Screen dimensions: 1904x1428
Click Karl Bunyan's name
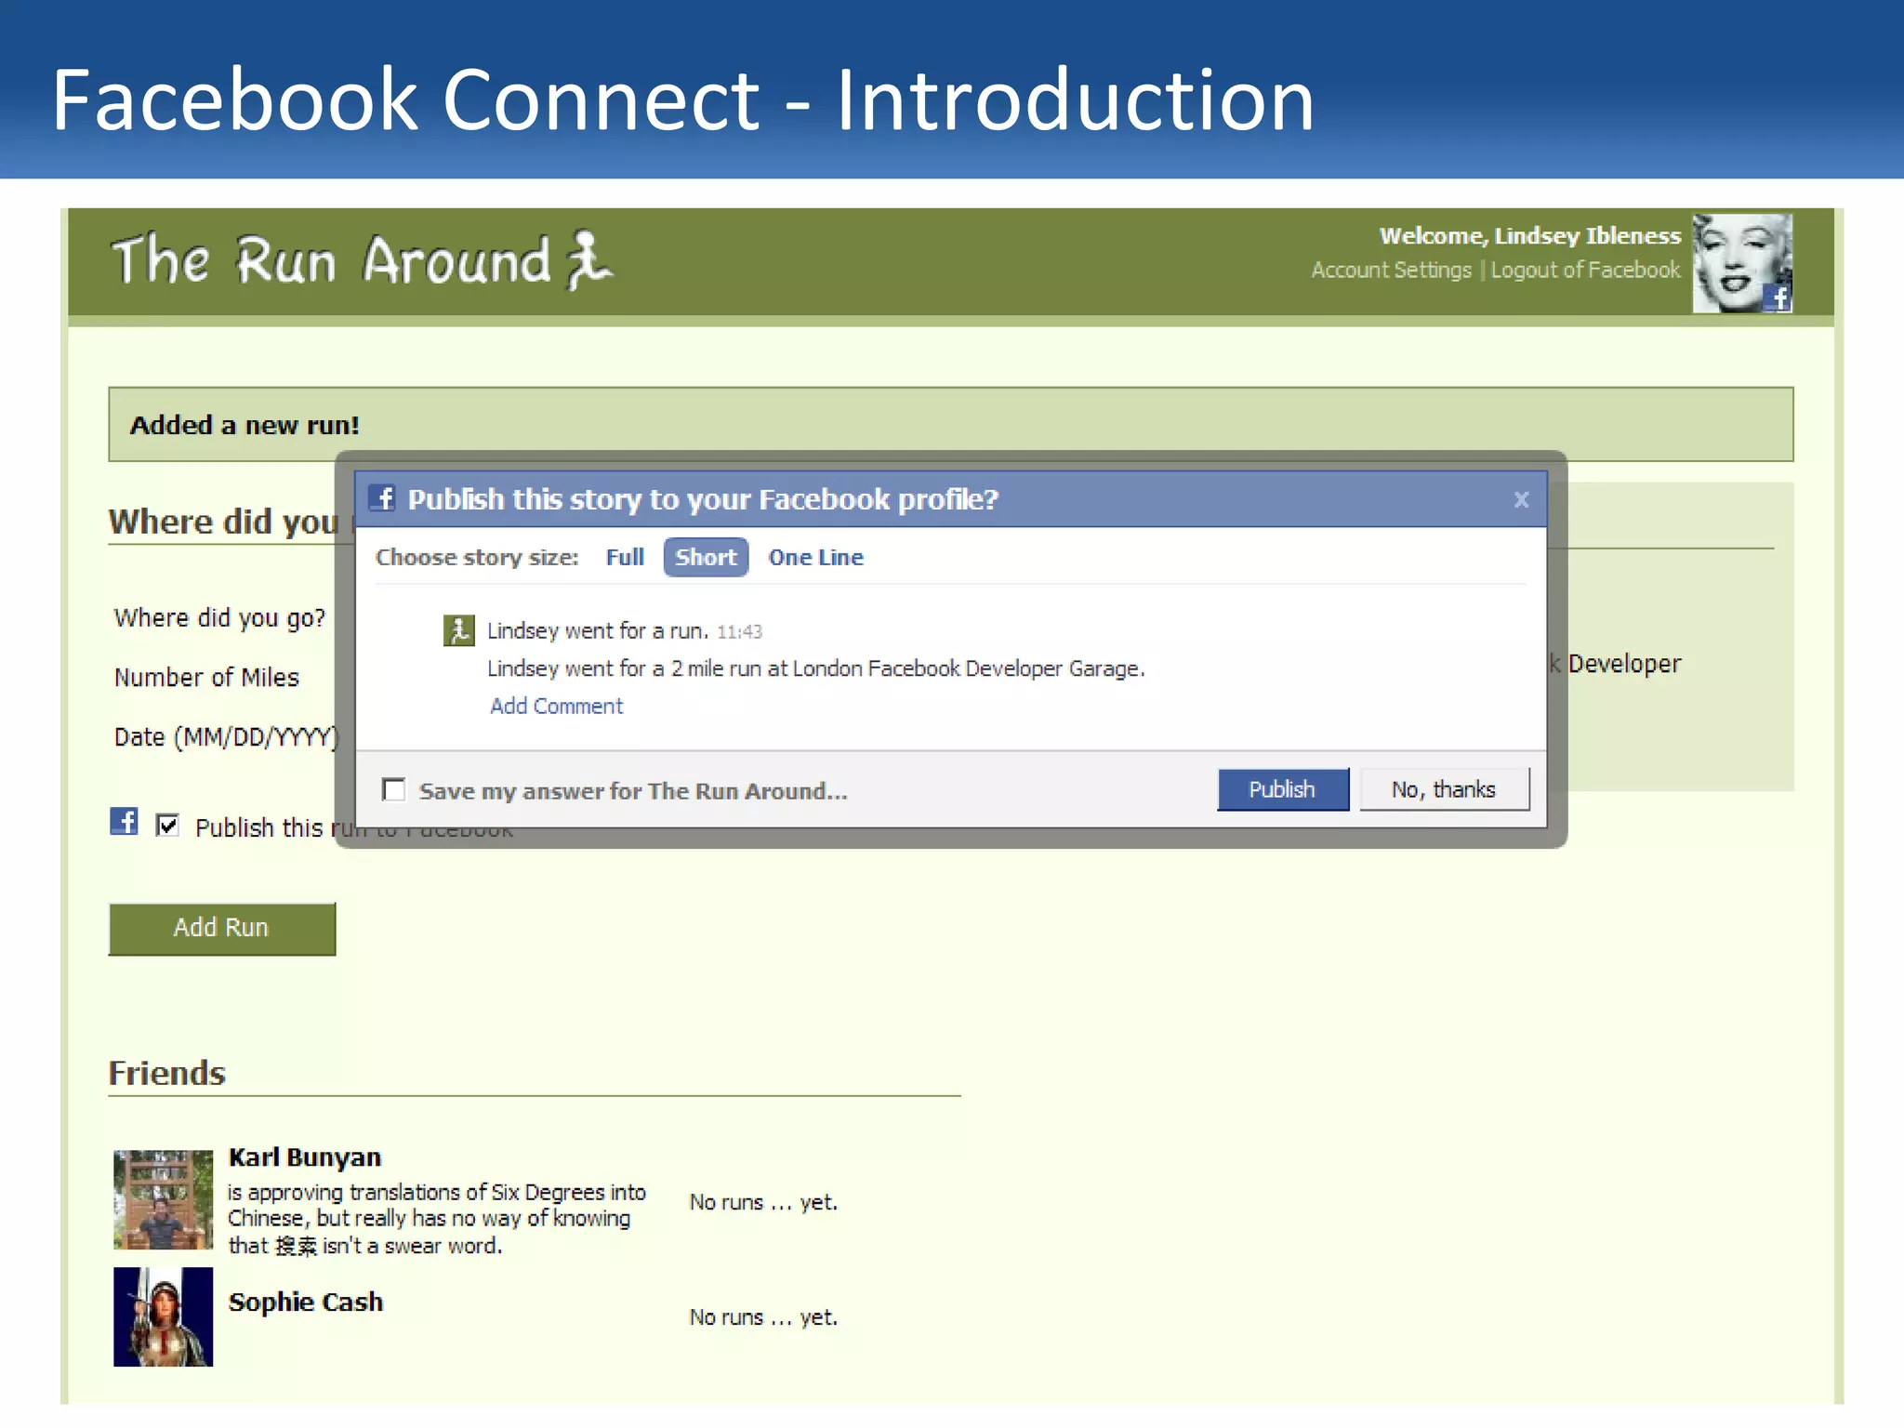tap(305, 1157)
